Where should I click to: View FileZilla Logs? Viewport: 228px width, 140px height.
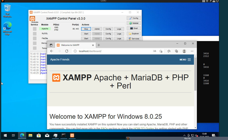click(x=119, y=38)
